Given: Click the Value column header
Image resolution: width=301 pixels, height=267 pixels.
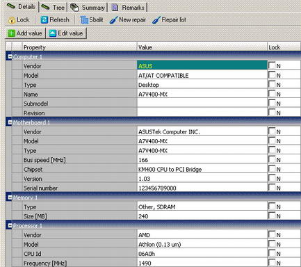Looking at the screenshot, I should (202, 47).
